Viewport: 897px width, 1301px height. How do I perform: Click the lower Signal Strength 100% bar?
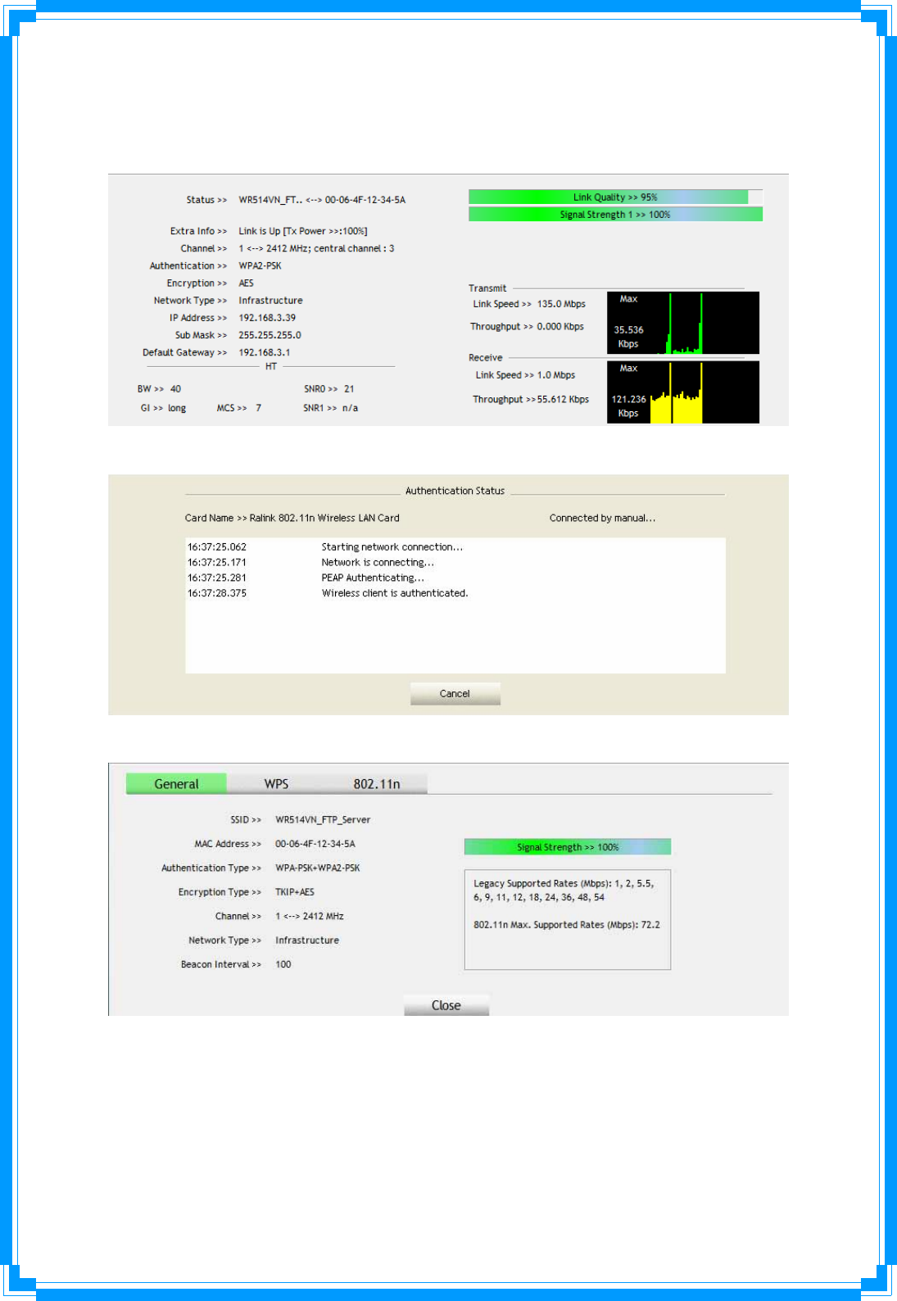pyautogui.click(x=568, y=847)
